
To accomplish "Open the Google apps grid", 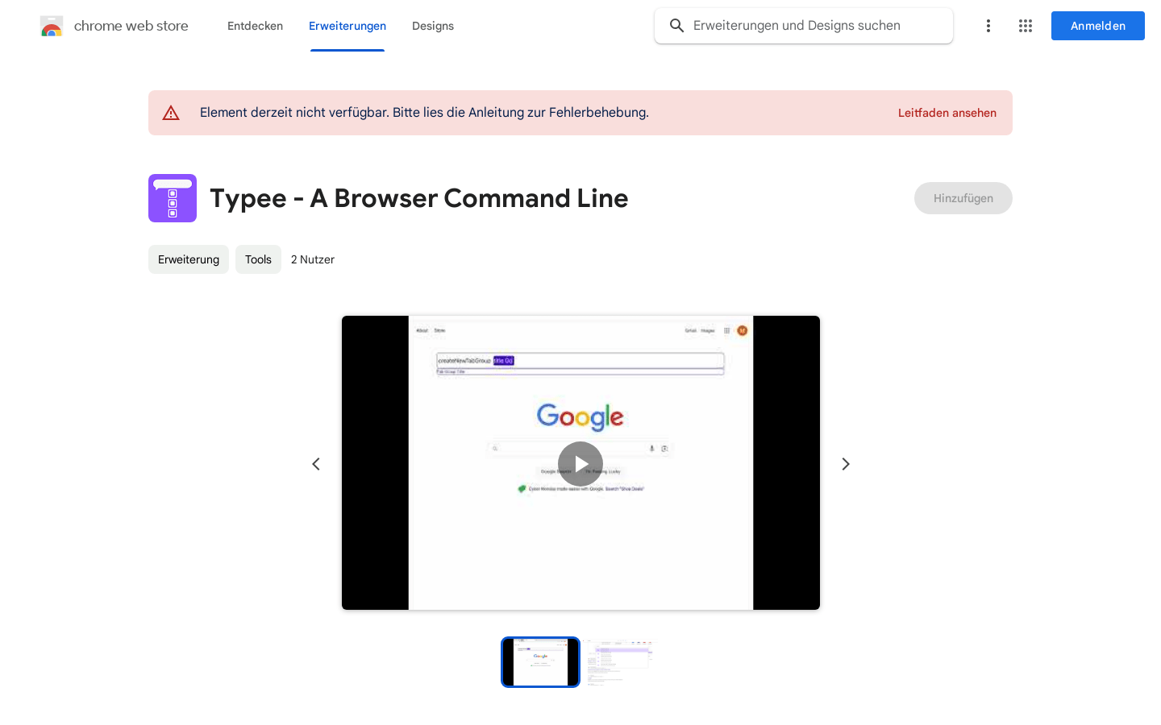I will click(1026, 26).
